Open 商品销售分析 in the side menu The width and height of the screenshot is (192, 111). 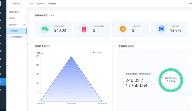click(x=16, y=37)
